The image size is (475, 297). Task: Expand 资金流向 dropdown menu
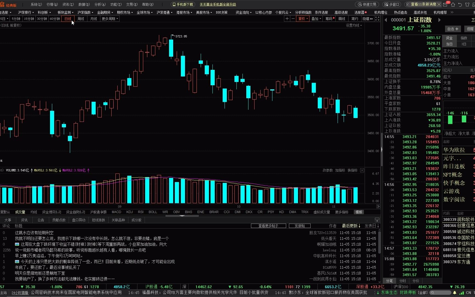pos(244,12)
